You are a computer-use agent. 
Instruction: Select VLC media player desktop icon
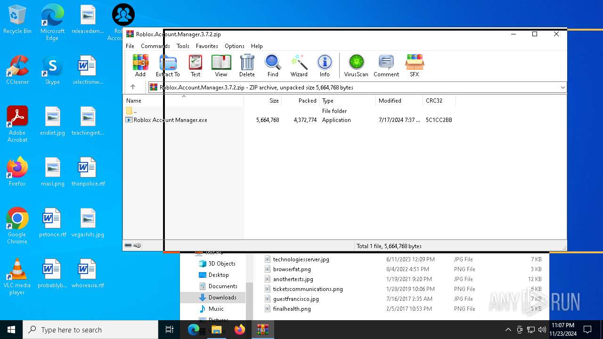(17, 277)
